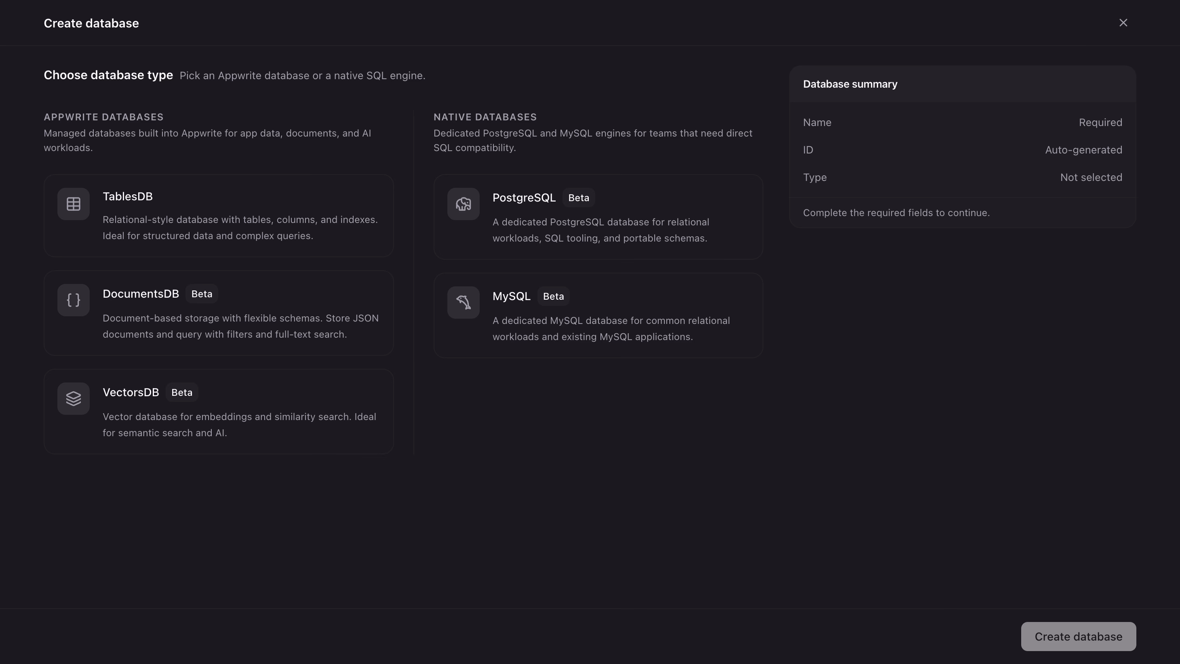Click the Beta badge next to MySQL
Screen dimensions: 1180x664
tap(553, 296)
